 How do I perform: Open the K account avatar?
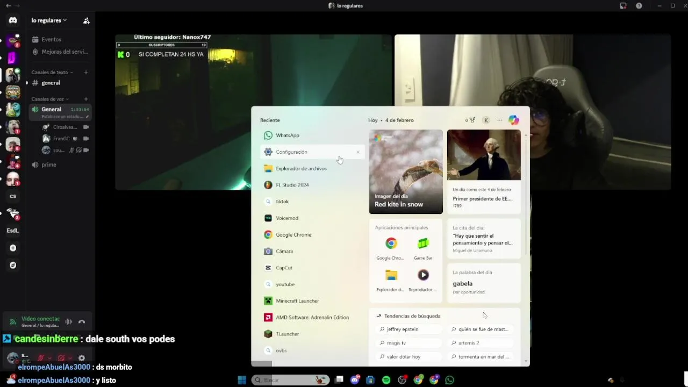pos(486,120)
